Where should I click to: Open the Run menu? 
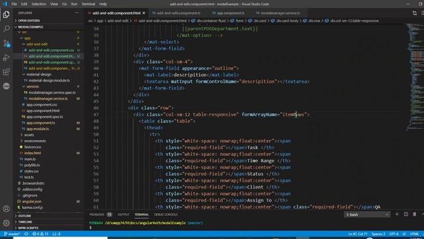(74, 4)
